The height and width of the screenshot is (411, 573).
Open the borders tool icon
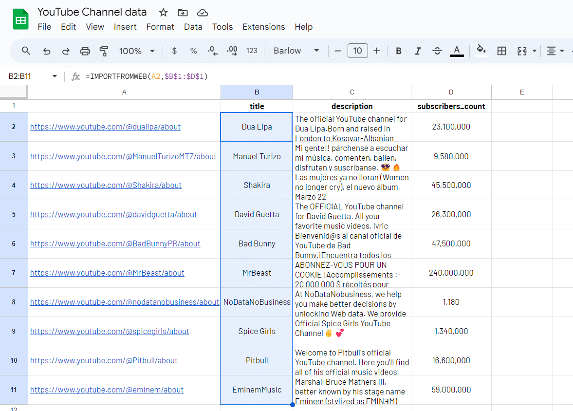click(x=501, y=51)
